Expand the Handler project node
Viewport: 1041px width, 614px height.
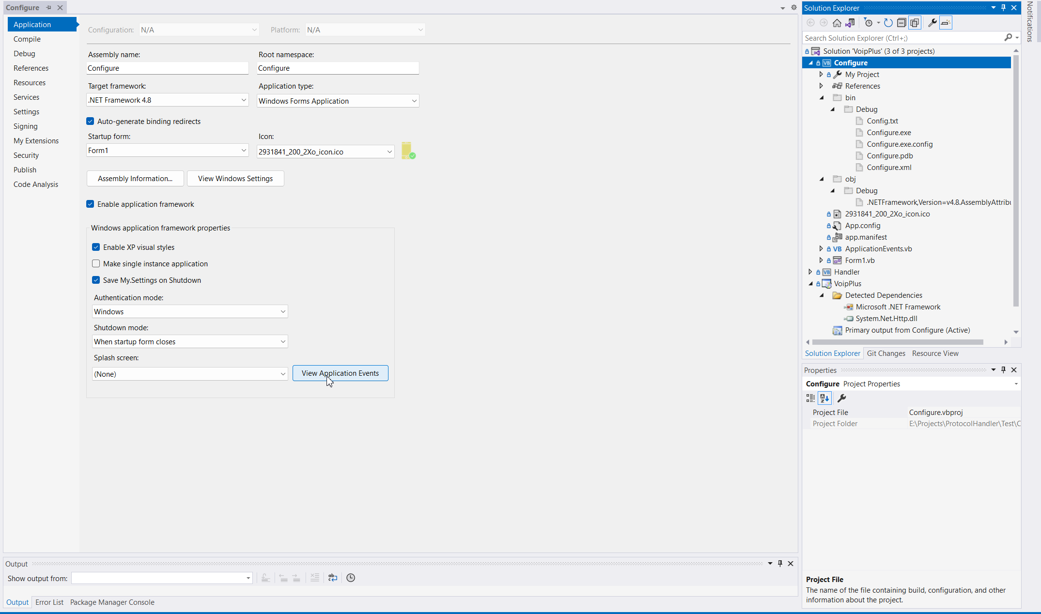tap(810, 272)
